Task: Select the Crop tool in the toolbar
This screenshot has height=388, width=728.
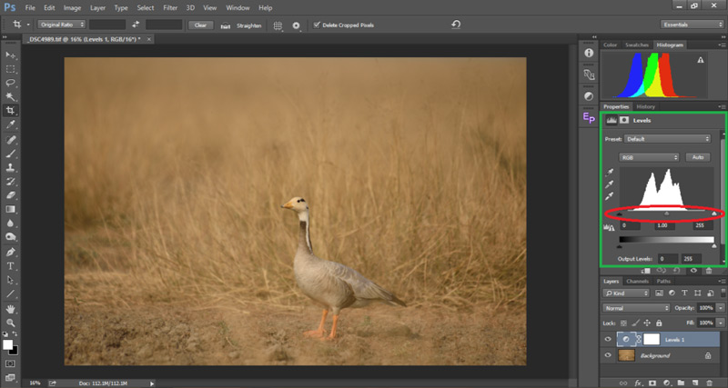Action: point(11,109)
